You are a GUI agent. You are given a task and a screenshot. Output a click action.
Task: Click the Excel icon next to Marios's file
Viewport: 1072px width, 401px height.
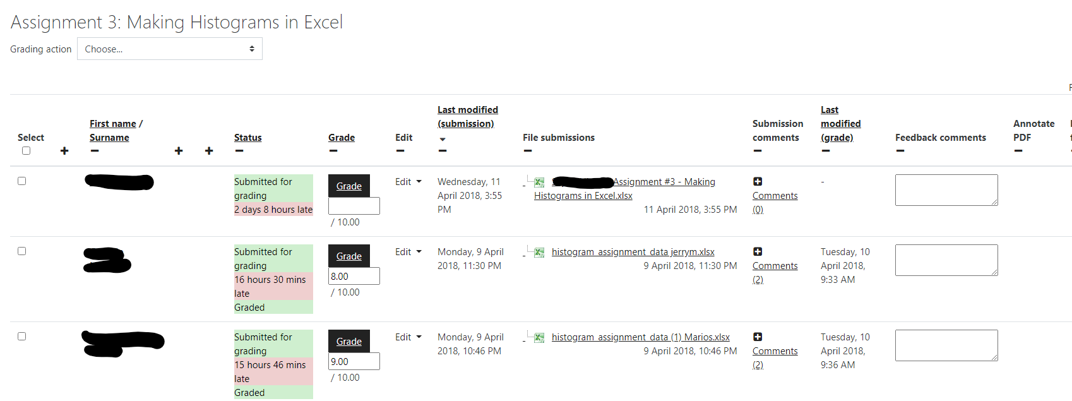(539, 337)
